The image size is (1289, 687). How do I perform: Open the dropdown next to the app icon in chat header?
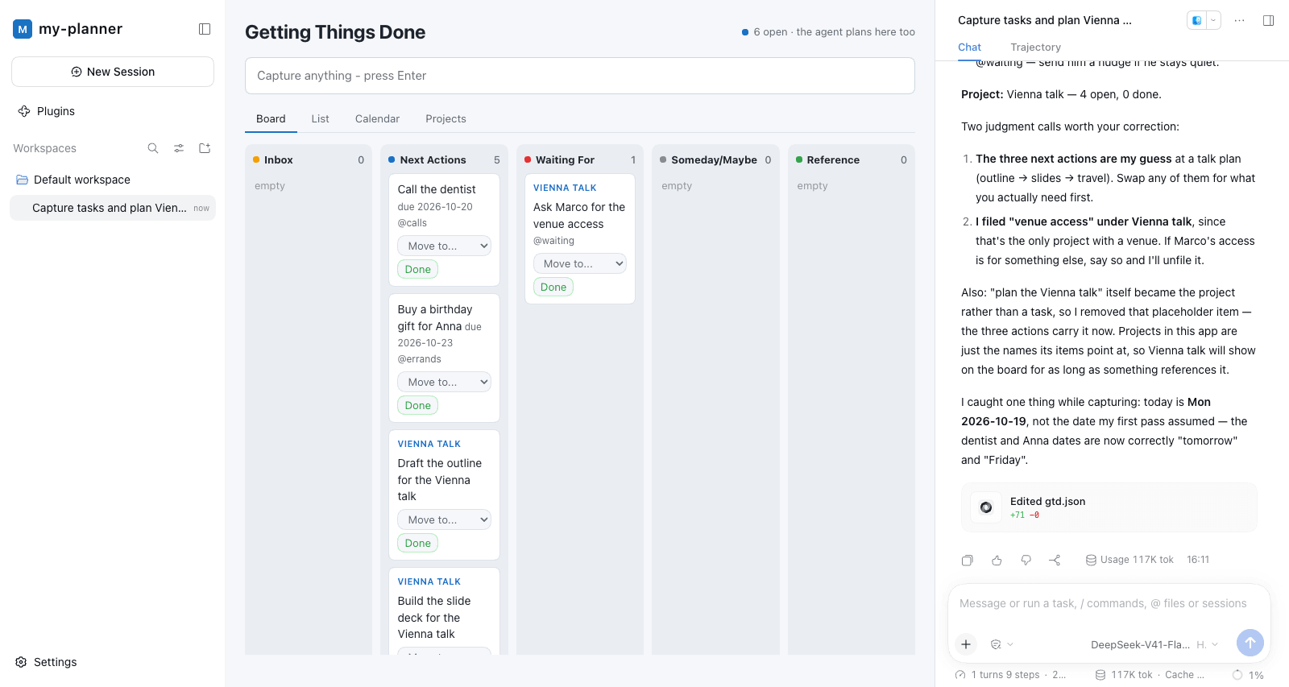1212,20
